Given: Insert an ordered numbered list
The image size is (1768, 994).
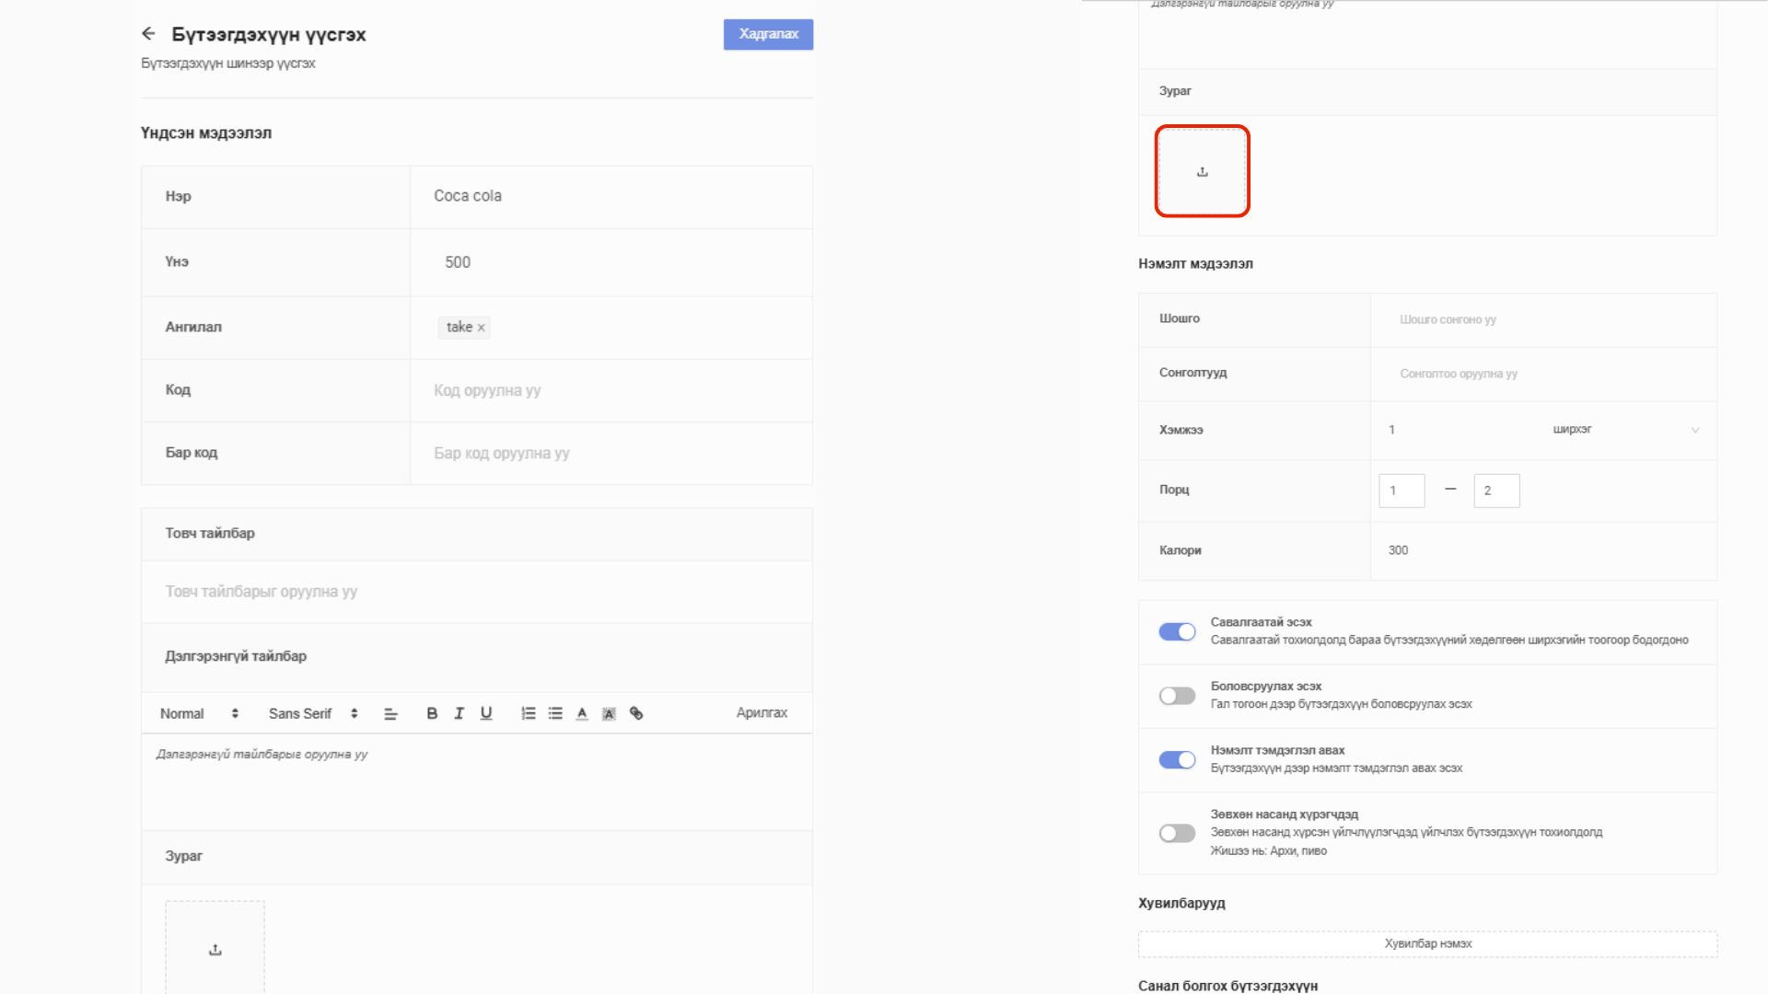Looking at the screenshot, I should pyautogui.click(x=528, y=713).
